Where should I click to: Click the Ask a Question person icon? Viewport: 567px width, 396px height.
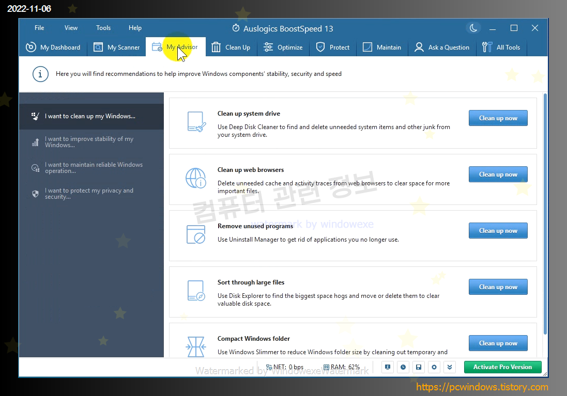pos(419,47)
